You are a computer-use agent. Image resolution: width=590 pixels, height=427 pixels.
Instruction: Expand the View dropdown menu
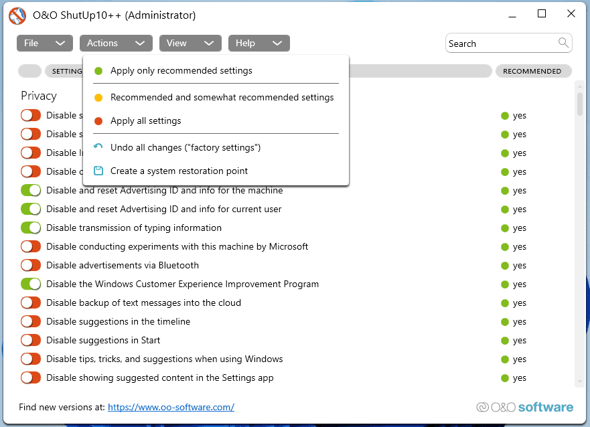(190, 43)
